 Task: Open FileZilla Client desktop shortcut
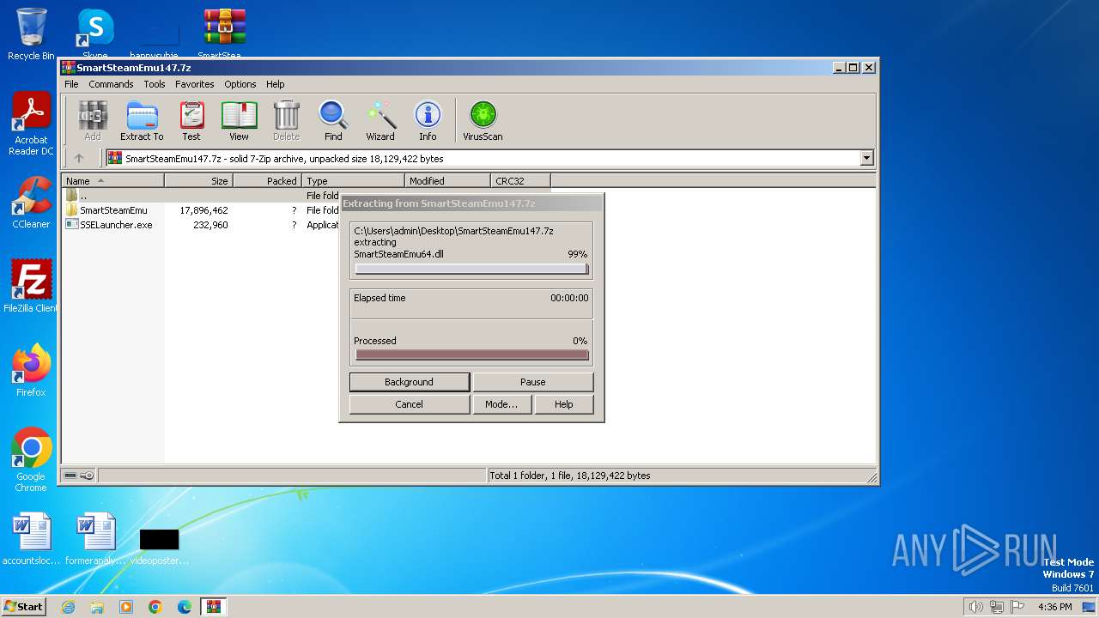tap(31, 286)
